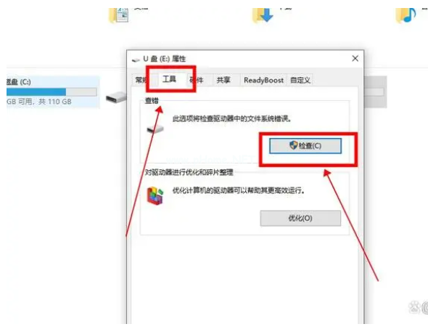Screen dimensions: 428x332
Task: Click the shield icon on the check button
Action: point(293,145)
